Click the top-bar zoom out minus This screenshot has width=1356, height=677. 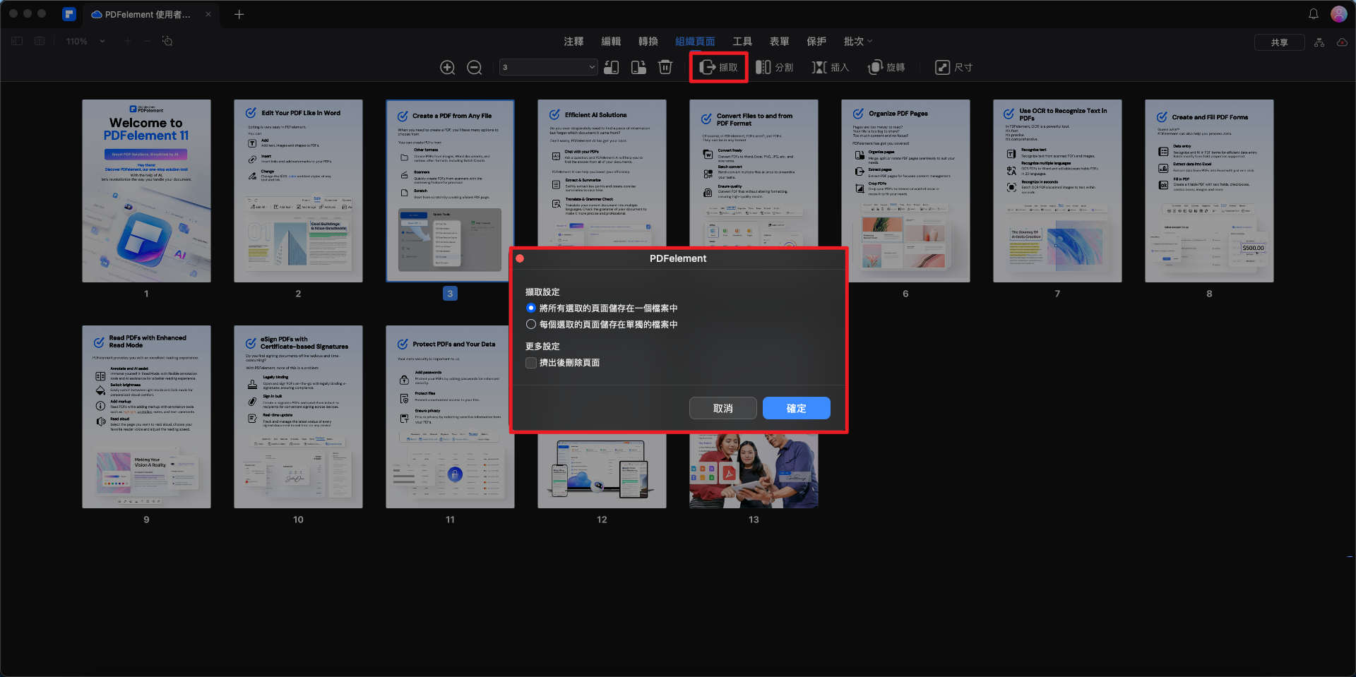tap(148, 42)
